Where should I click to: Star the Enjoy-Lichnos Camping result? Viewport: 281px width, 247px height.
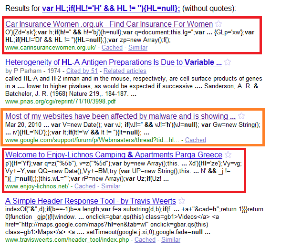[x=228, y=154]
